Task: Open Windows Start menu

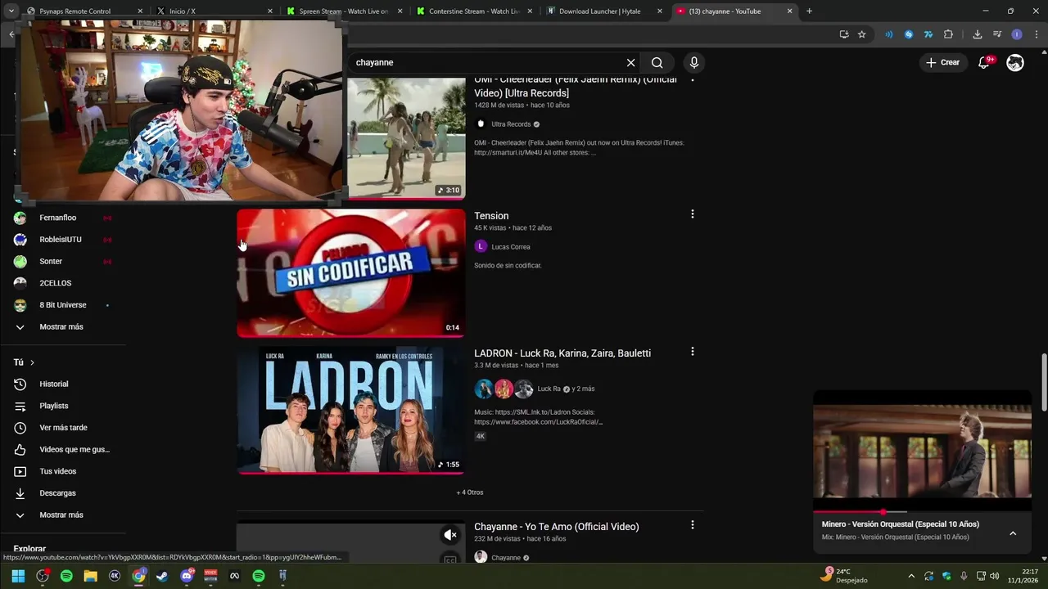Action: (18, 576)
